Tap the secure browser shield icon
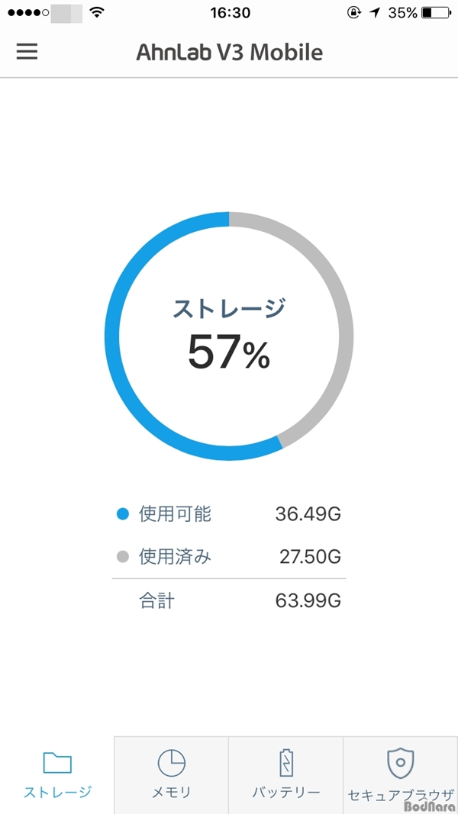This screenshot has width=458, height=814. click(x=400, y=763)
